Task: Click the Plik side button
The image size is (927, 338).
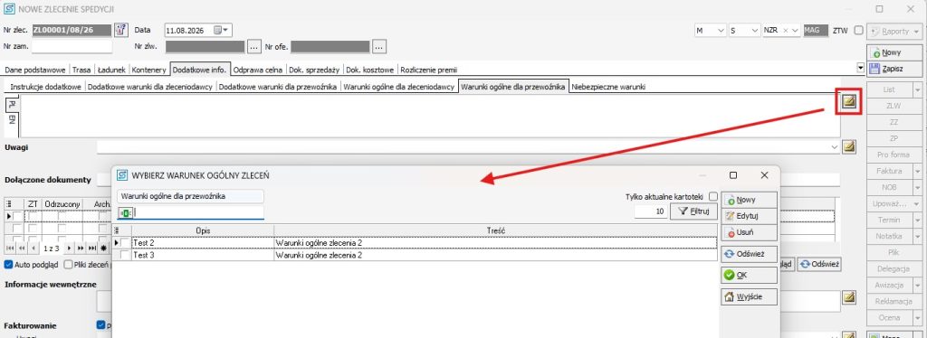Action: tap(894, 252)
